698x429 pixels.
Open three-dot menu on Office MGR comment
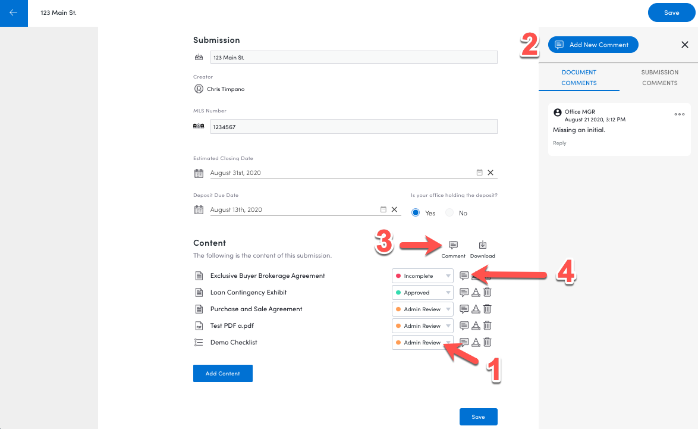click(x=680, y=114)
